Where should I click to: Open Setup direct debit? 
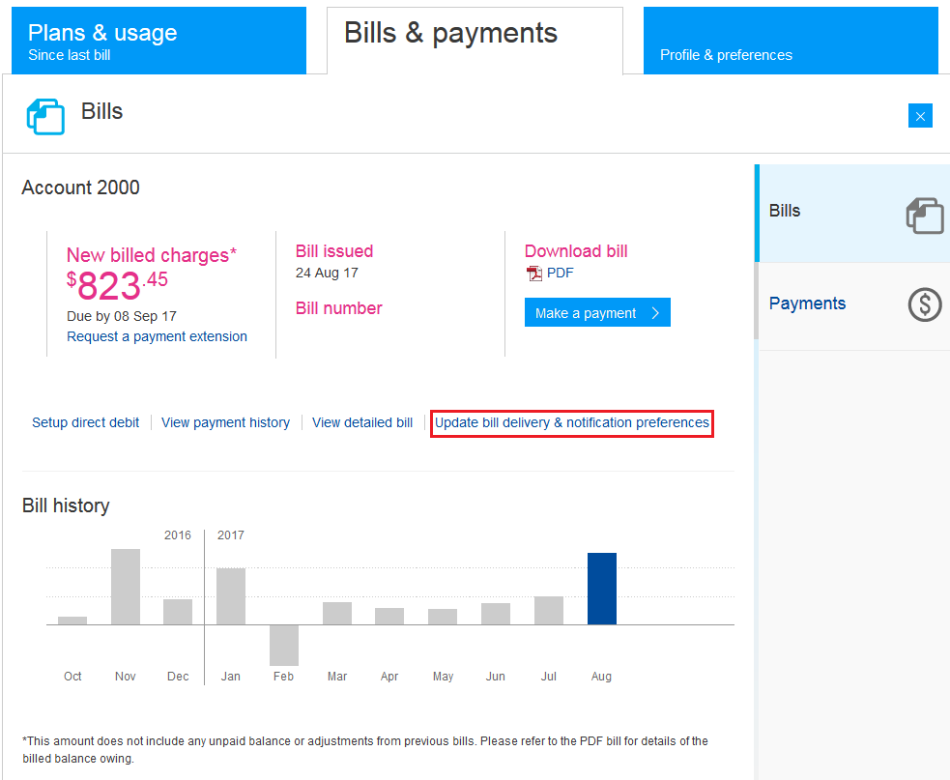point(85,422)
